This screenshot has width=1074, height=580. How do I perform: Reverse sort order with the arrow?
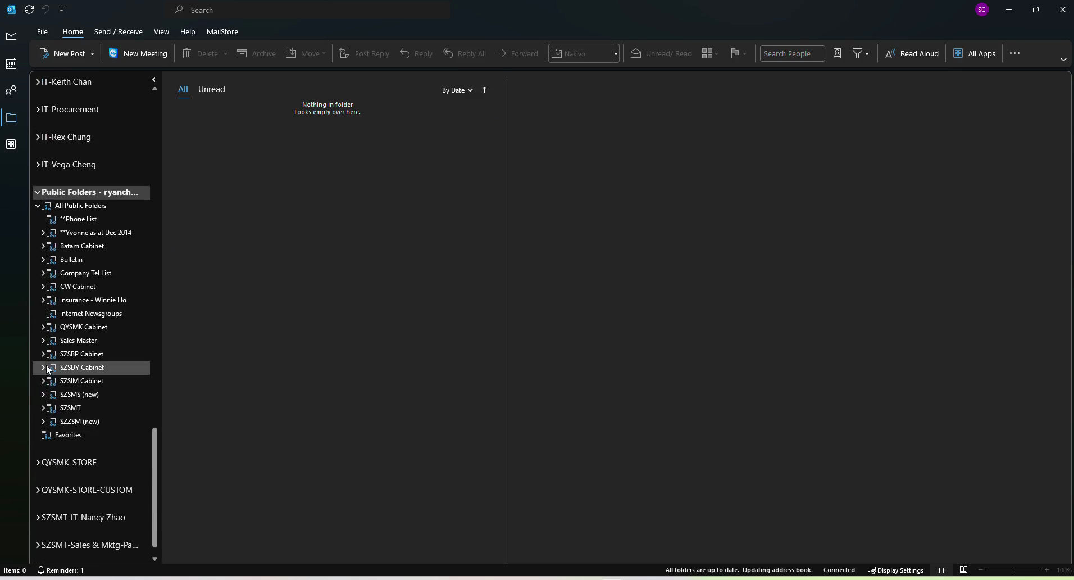click(484, 90)
